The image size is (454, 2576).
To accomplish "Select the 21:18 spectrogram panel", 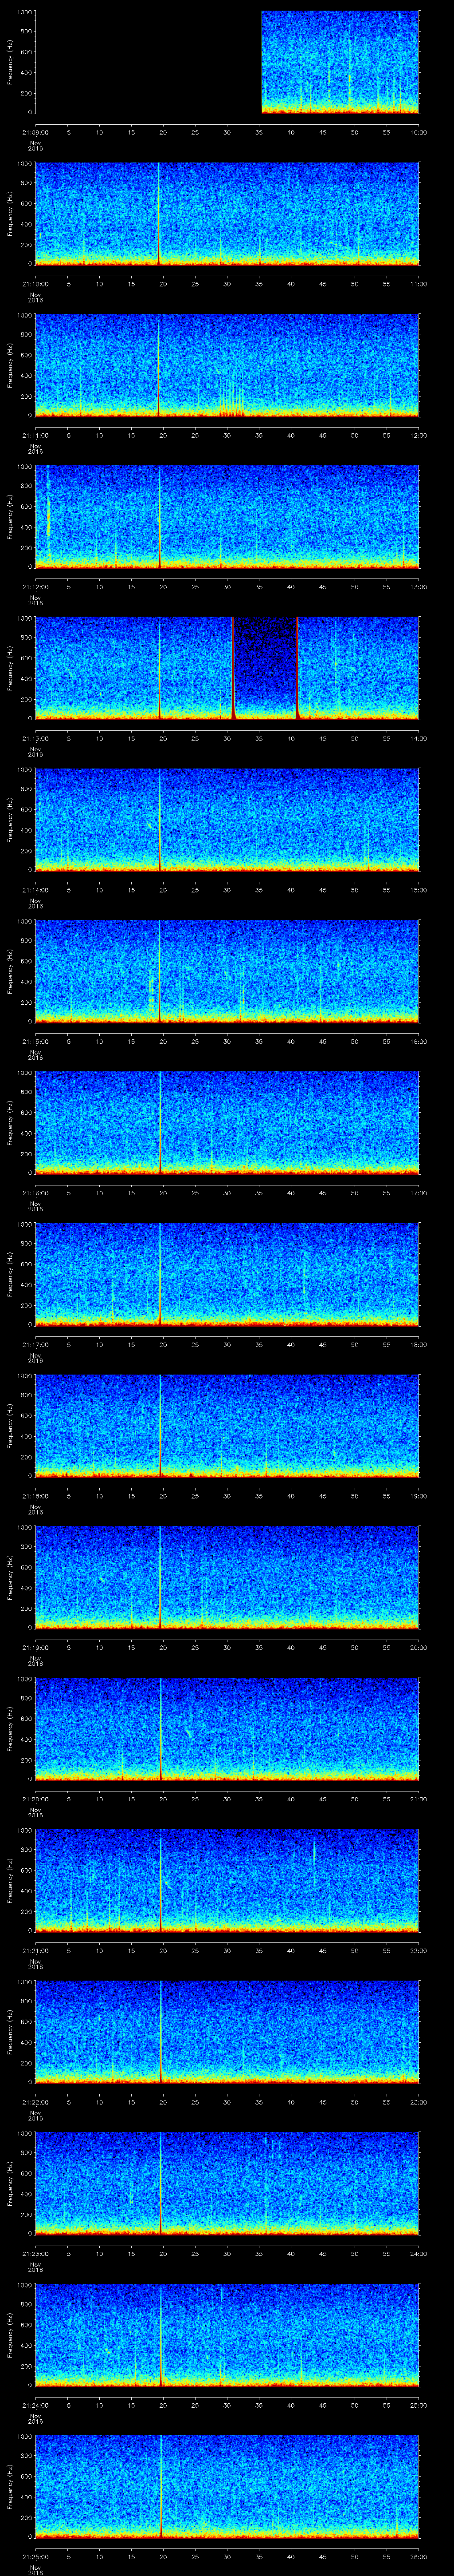I will point(227,1425).
